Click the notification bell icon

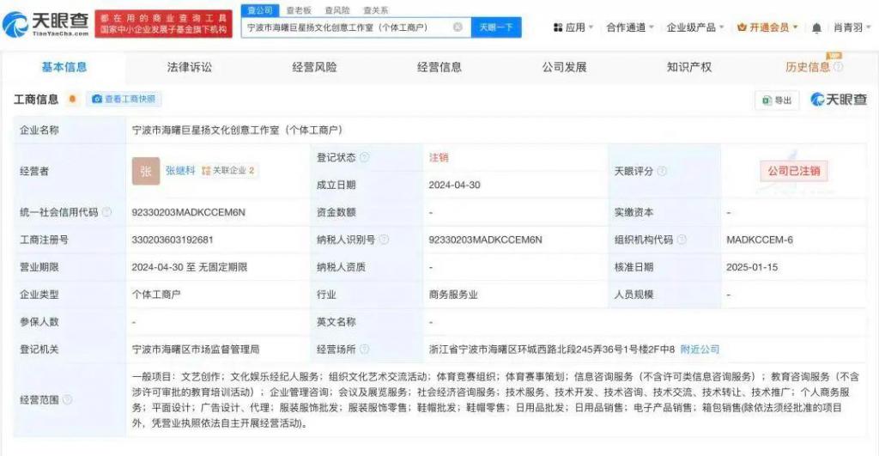[x=816, y=27]
